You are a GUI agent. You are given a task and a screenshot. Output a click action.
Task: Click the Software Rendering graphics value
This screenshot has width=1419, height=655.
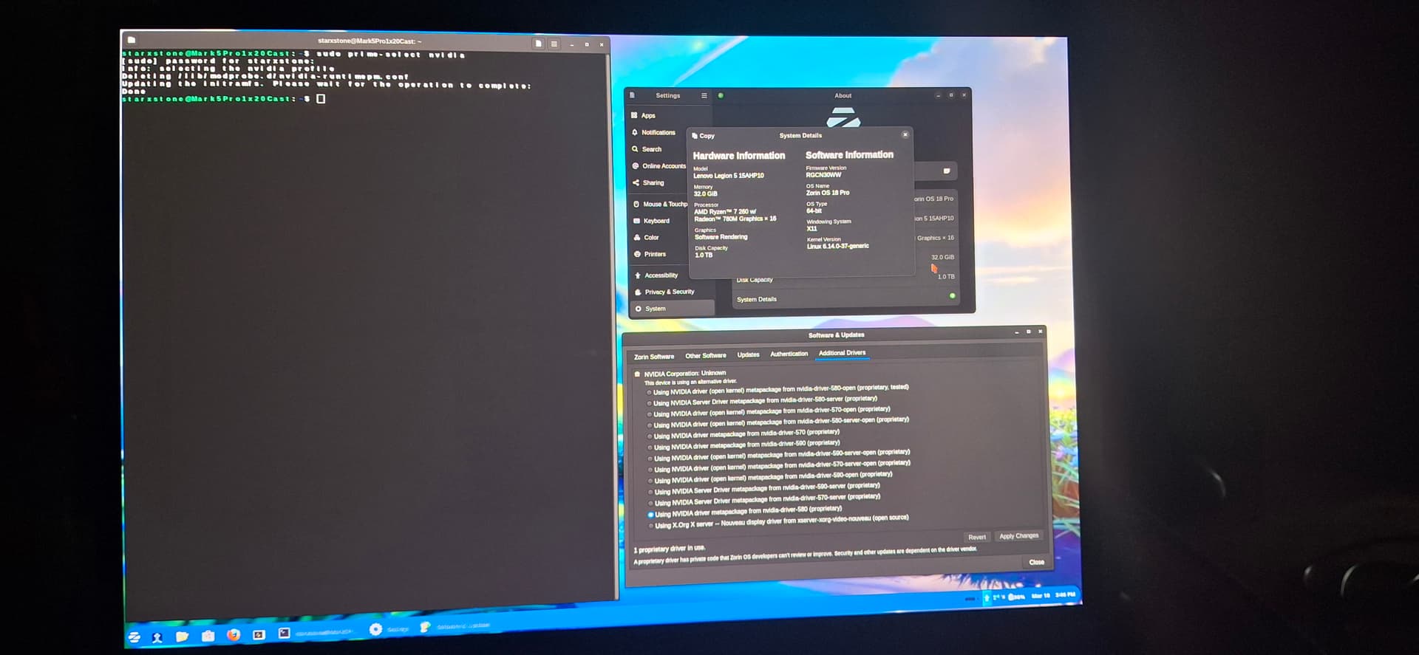point(721,237)
